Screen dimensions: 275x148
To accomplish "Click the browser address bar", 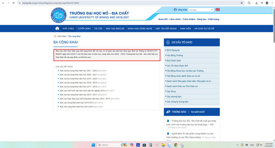I will pos(130,3).
